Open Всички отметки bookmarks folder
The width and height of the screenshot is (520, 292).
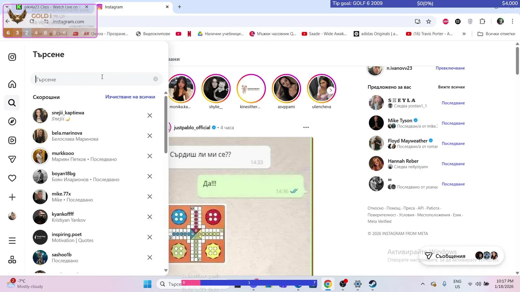pos(496,34)
